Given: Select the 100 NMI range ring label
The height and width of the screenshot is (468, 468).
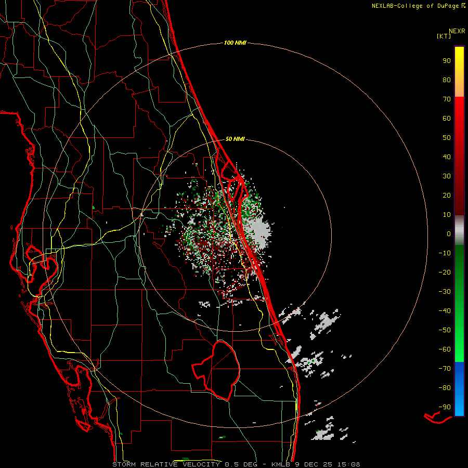Looking at the screenshot, I should pos(235,43).
